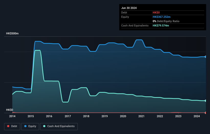
Task: Toggle the Equity legend button
Action: pos(30,126)
